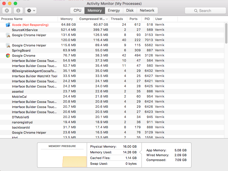Switch to the CPU tab
The width and height of the screenshot is (228, 171).
coord(77,11)
